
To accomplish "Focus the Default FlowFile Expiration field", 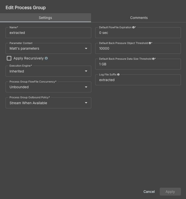I will pyautogui.click(x=138, y=33).
